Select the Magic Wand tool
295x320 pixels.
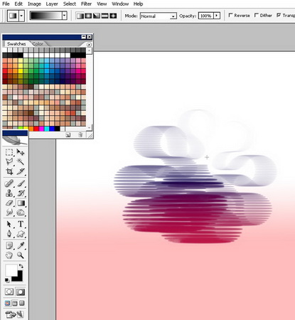point(21,161)
